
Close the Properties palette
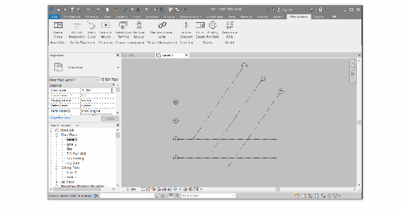click(118, 55)
